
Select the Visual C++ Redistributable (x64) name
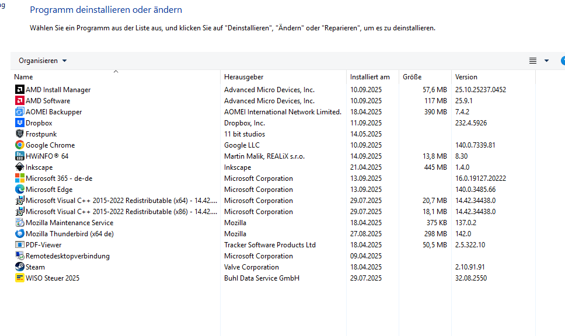click(x=121, y=201)
